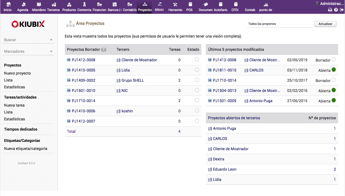Open the Bancos module icon
Screen dimensions: 345x196
[114, 4]
